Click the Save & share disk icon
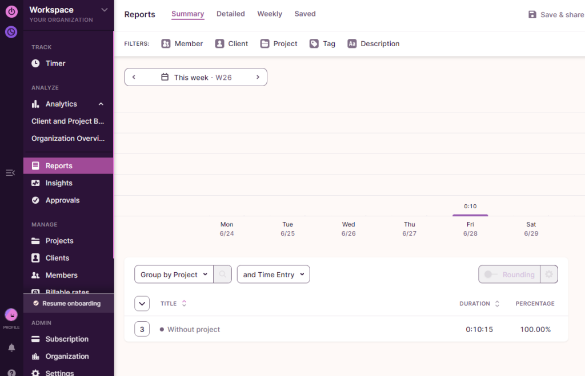 [x=532, y=15]
